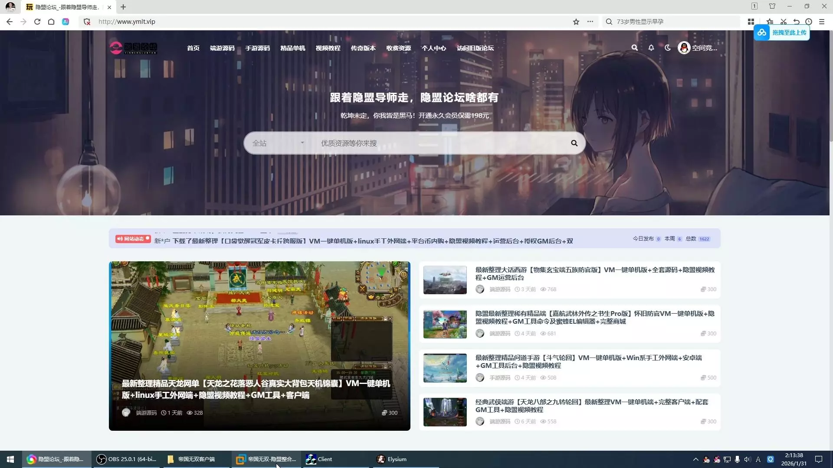Open the notification bell in the site header

[x=651, y=48]
